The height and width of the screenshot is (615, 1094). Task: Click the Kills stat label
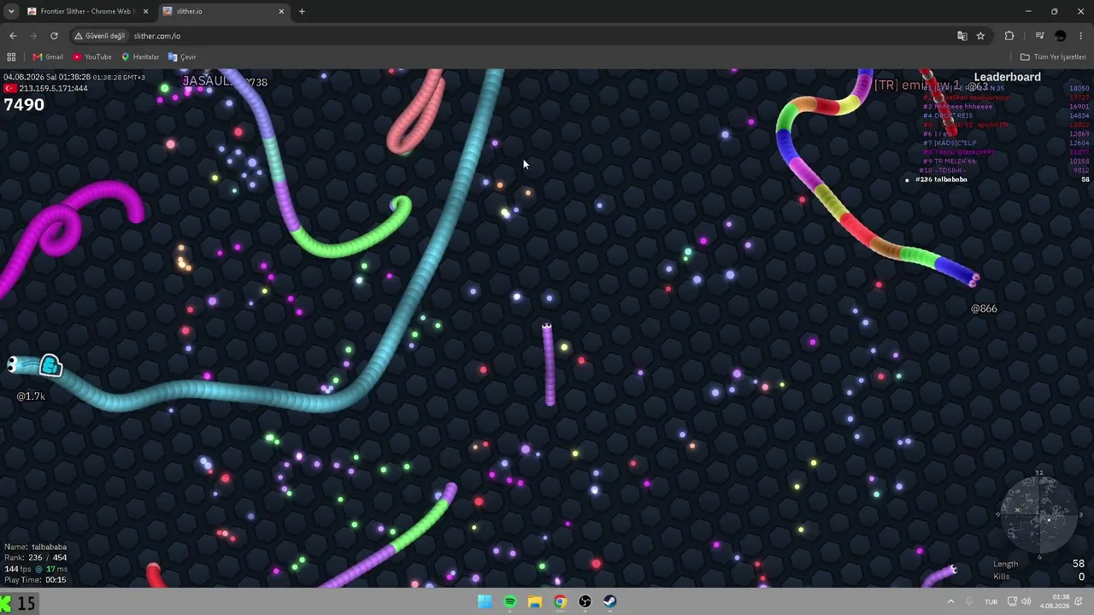coord(1002,577)
